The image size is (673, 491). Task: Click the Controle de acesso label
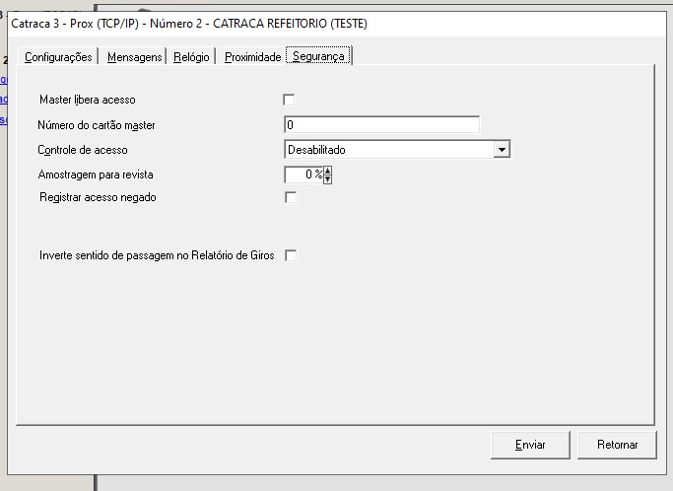(83, 150)
